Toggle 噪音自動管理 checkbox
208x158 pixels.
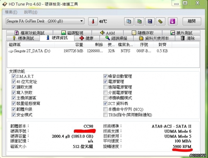[x=105, y=76]
